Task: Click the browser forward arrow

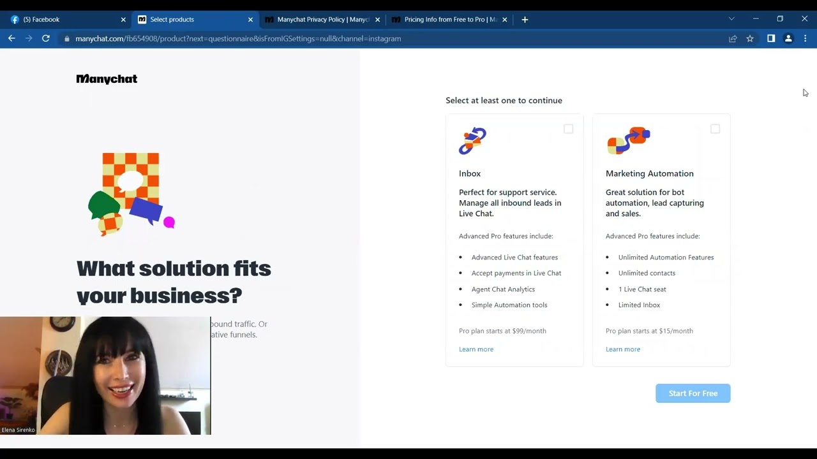Action: pyautogui.click(x=29, y=38)
